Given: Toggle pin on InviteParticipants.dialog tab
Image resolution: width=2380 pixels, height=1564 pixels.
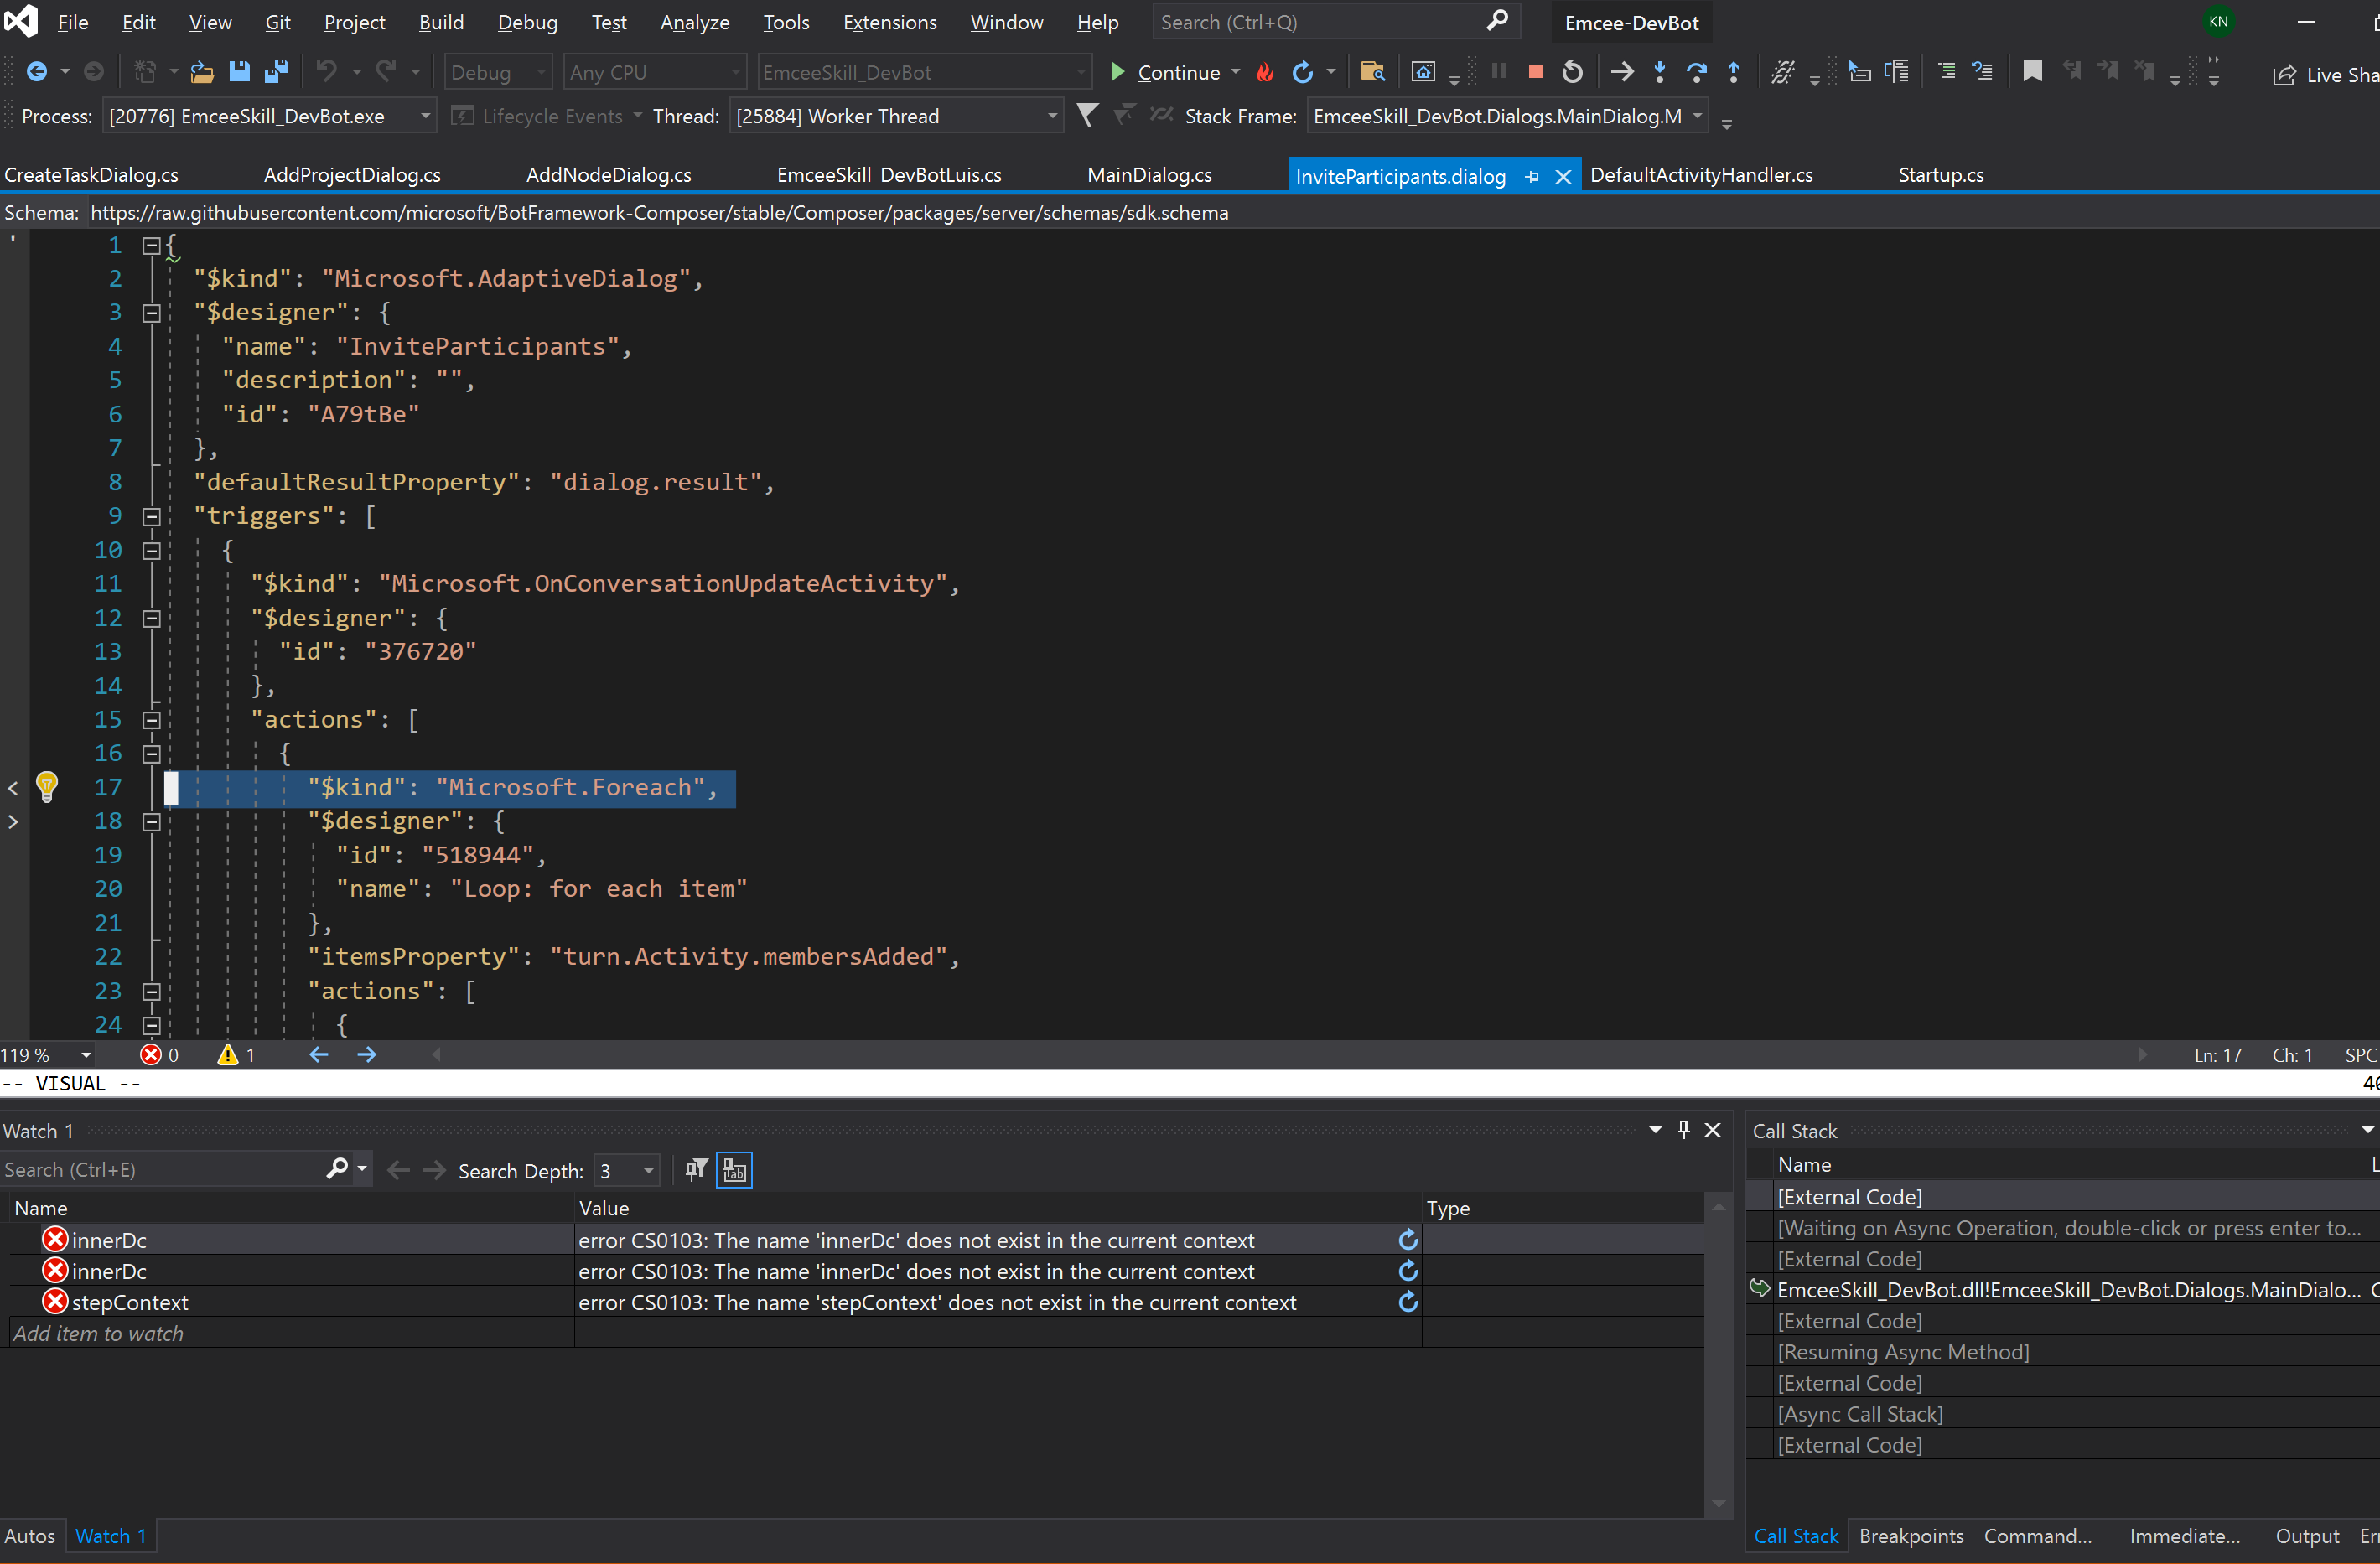Looking at the screenshot, I should 1532,177.
